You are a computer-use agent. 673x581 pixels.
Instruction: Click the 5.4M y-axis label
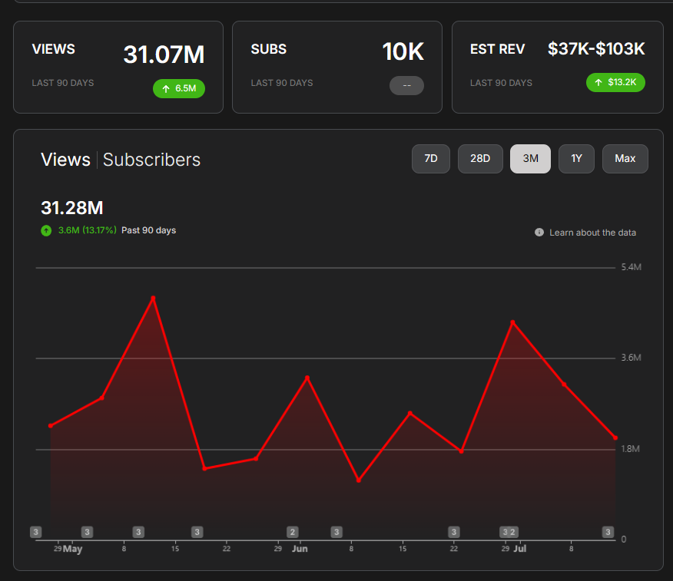632,267
